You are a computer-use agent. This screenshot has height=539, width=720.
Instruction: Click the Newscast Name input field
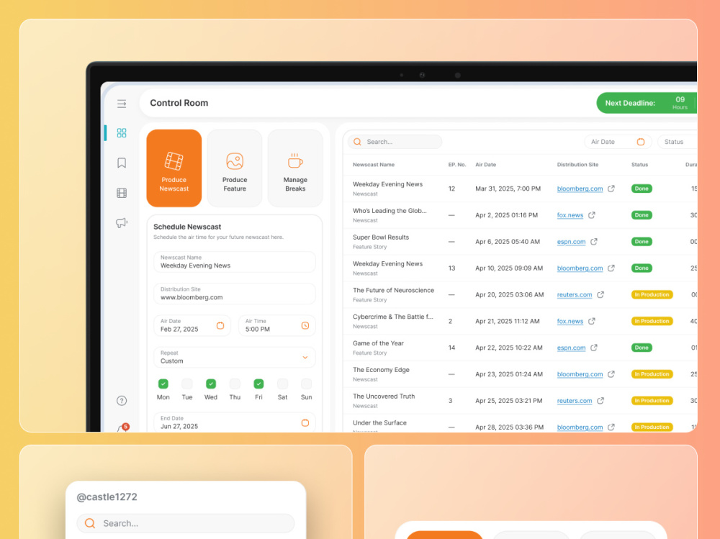point(235,262)
